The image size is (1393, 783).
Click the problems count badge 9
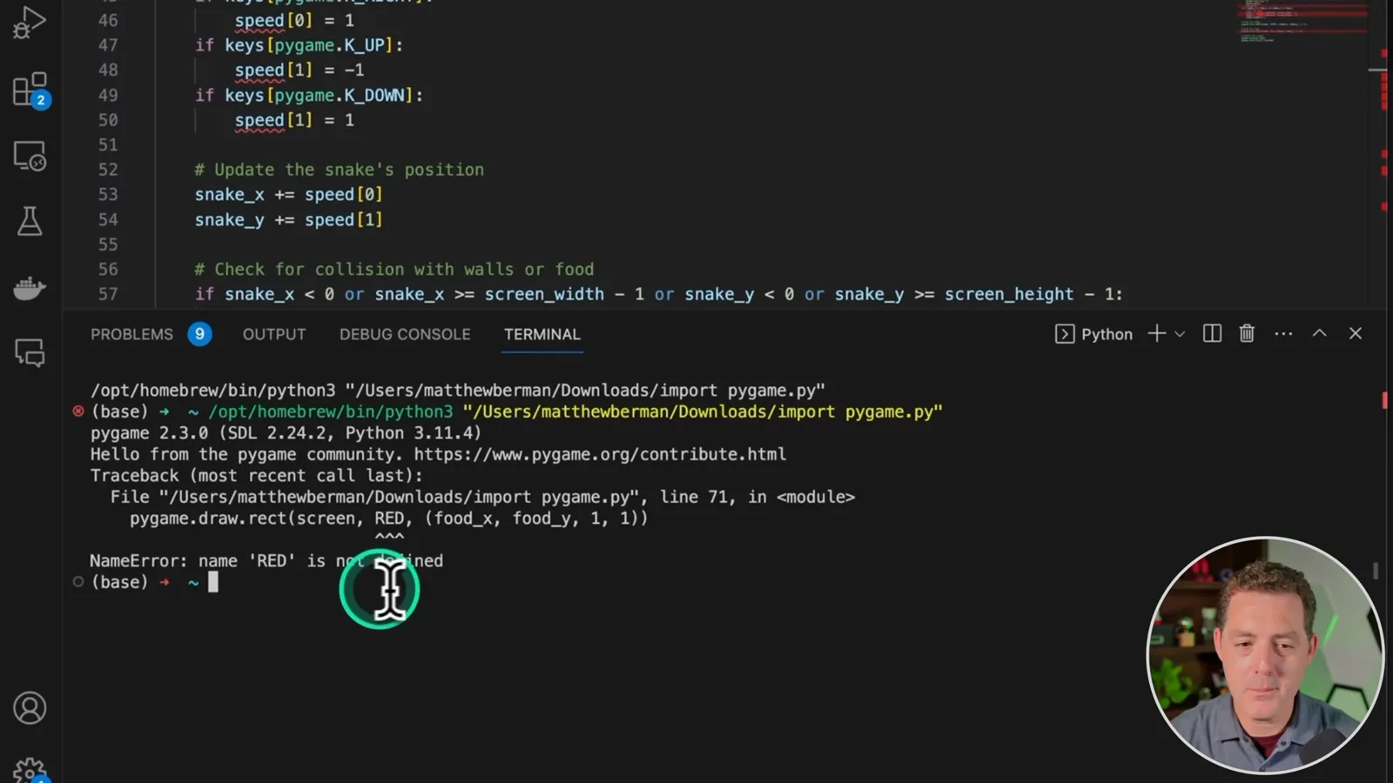click(x=199, y=334)
